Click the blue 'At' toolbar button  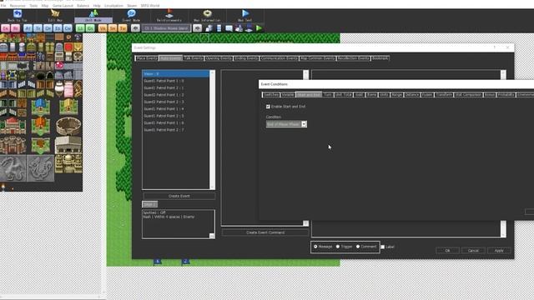28,28
